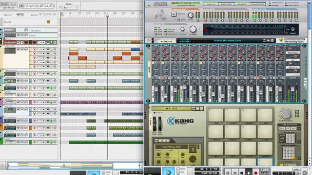Click the Stop transport button
Viewport: 312px width, 175px height.
pyautogui.click(x=242, y=173)
